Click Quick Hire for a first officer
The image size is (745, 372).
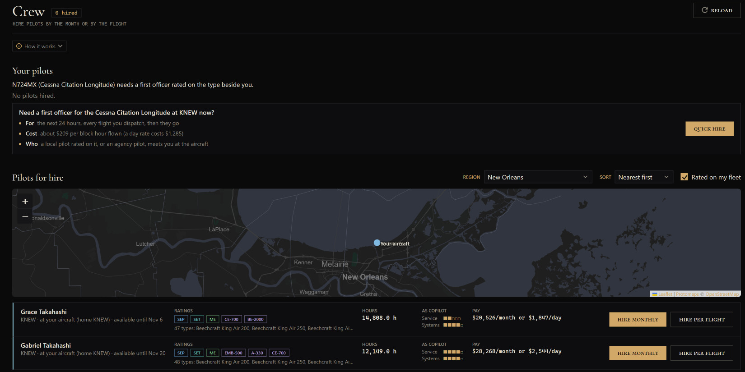(709, 129)
